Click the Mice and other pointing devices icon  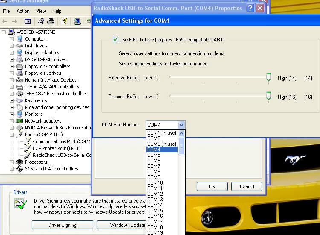(x=20, y=107)
